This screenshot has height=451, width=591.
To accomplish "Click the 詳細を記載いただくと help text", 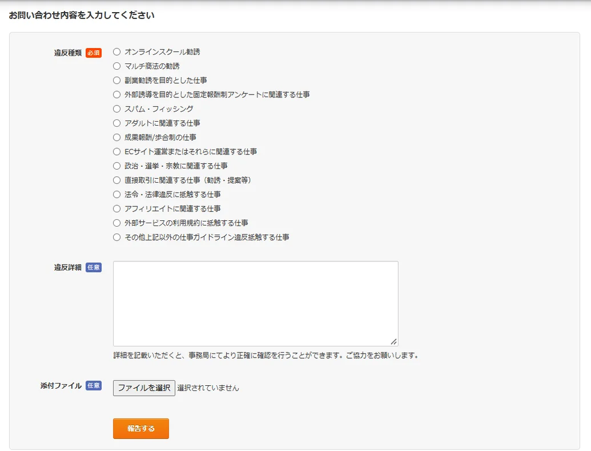I will point(265,355).
